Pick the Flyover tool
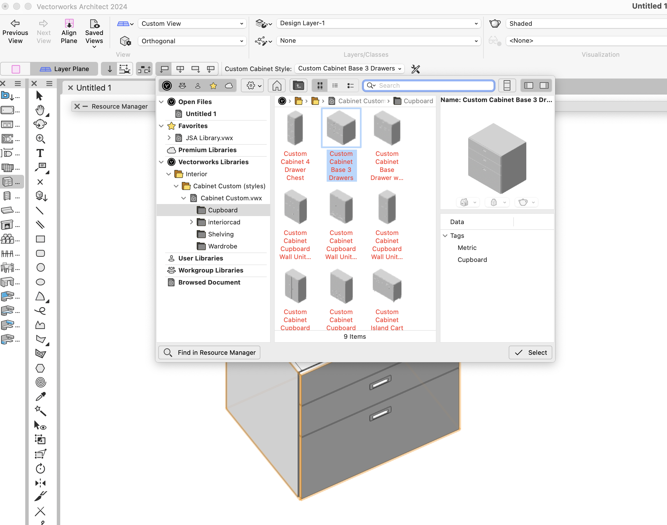This screenshot has height=525, width=667. [x=40, y=124]
